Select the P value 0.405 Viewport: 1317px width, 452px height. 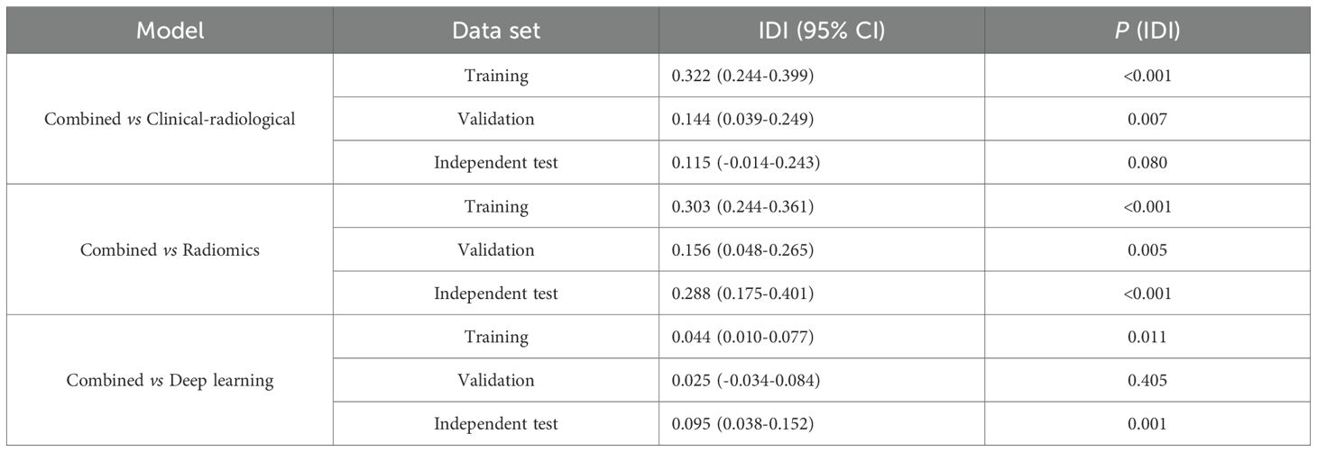pos(1147,380)
